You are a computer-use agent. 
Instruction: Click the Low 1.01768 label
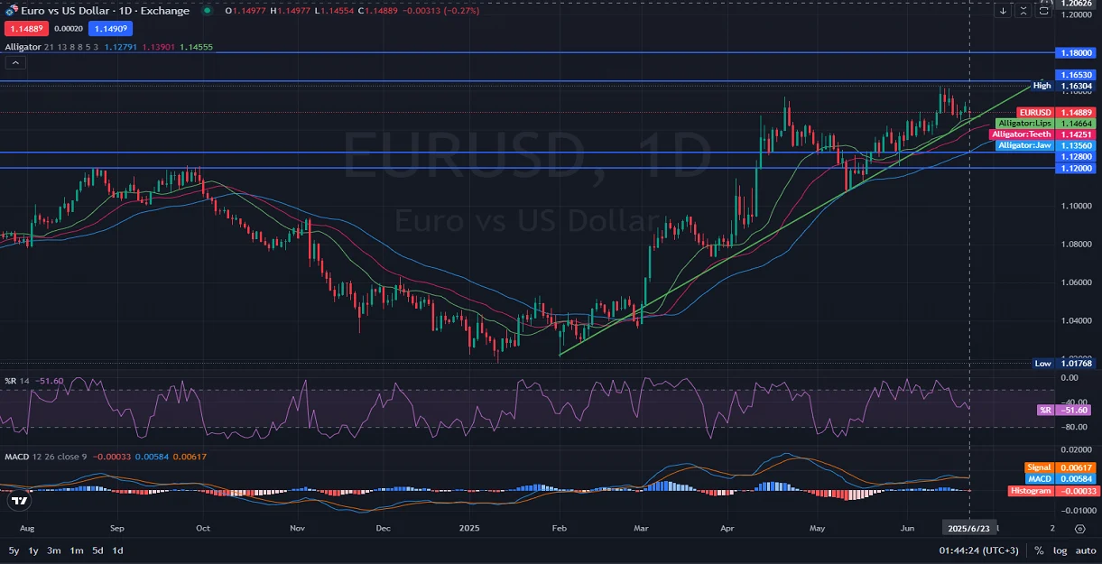(1063, 364)
